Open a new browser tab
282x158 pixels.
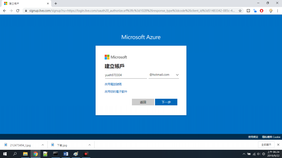click(x=56, y=3)
